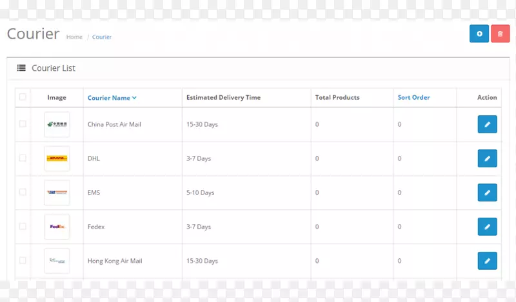Select the EMS logo thumbnail

pos(57,193)
